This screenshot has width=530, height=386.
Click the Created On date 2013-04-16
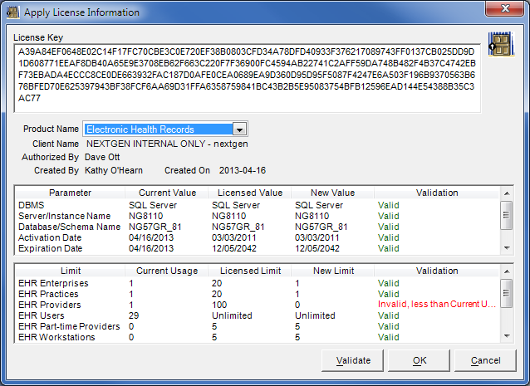[243, 170]
